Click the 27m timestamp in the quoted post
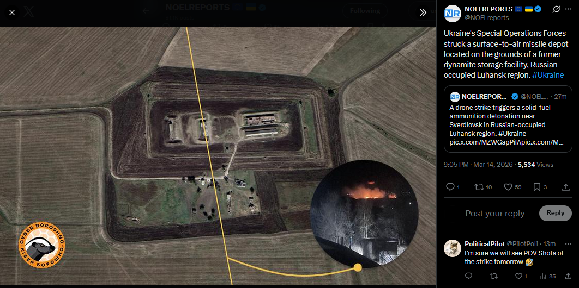 560,96
